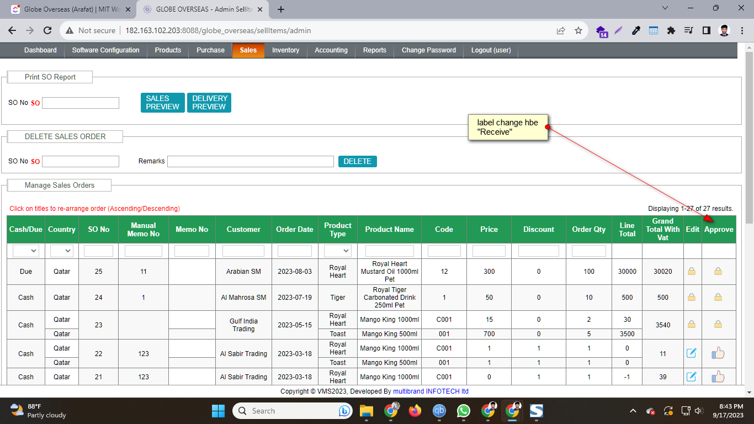Click the thumbs-up approve icon for SO 21
This screenshot has width=754, height=424.
pyautogui.click(x=718, y=377)
